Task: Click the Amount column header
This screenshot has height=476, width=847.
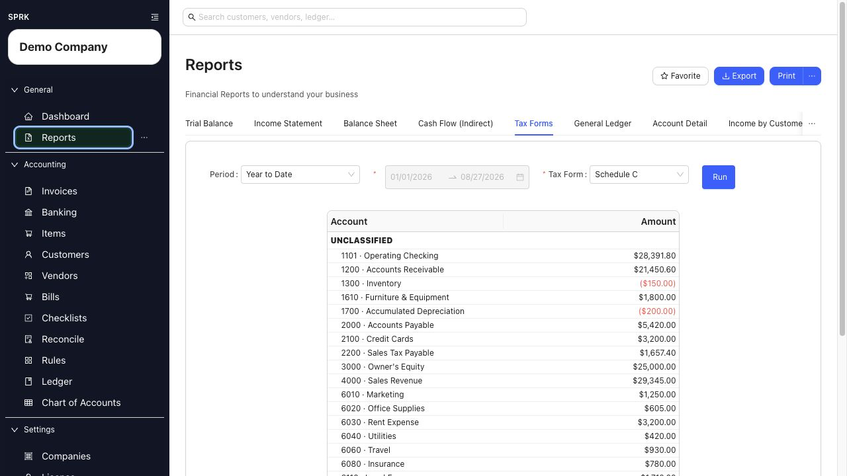Action: click(591, 221)
